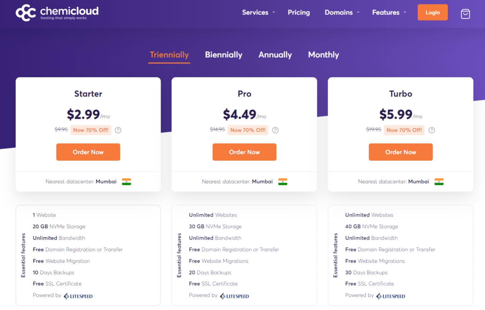Click the help icon beside Starter discount

point(118,130)
